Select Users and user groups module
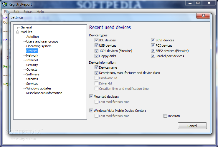The image size is (218, 147). pyautogui.click(x=42, y=41)
